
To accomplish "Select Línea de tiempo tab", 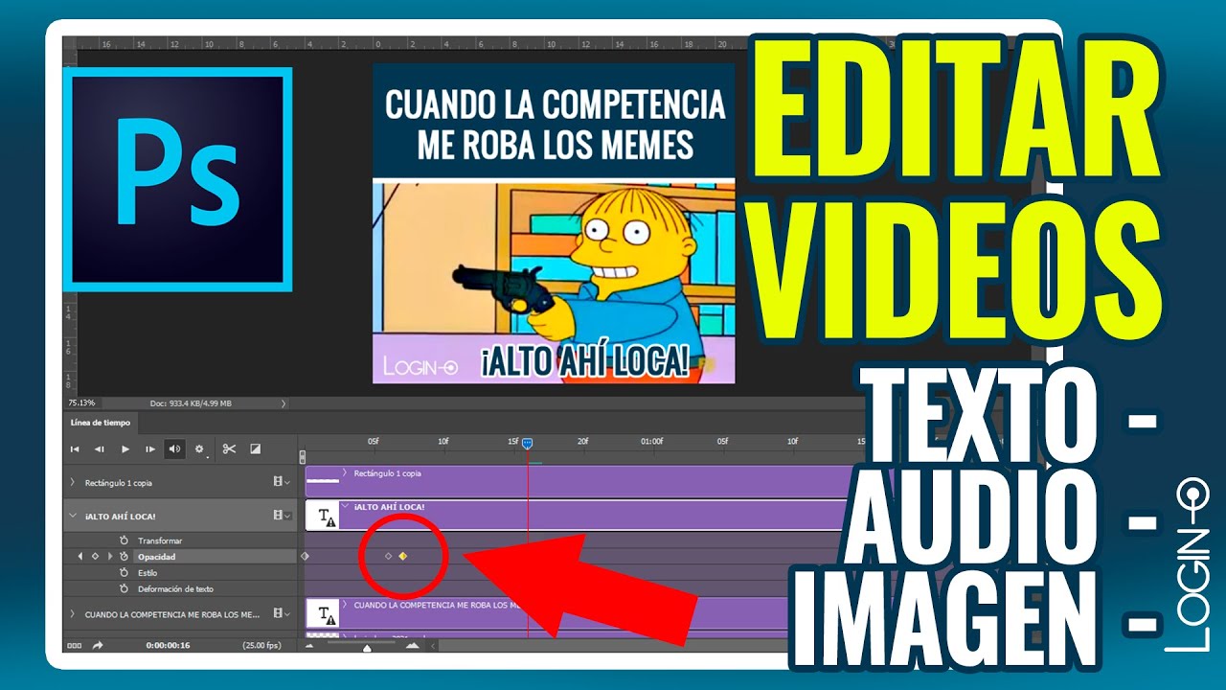I will (x=102, y=423).
